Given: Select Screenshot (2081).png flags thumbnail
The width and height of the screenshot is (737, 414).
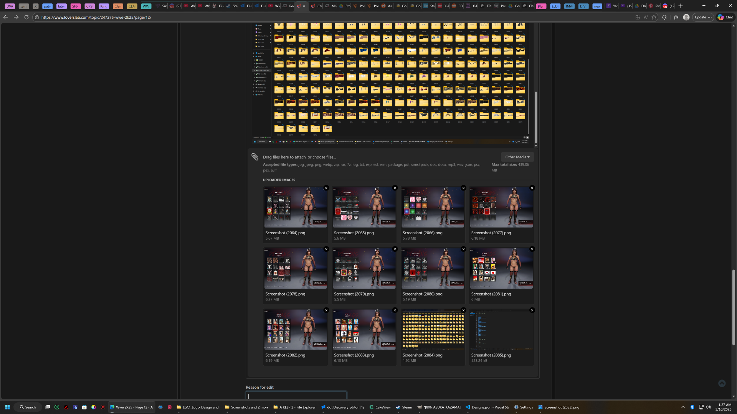Looking at the screenshot, I should (501, 268).
